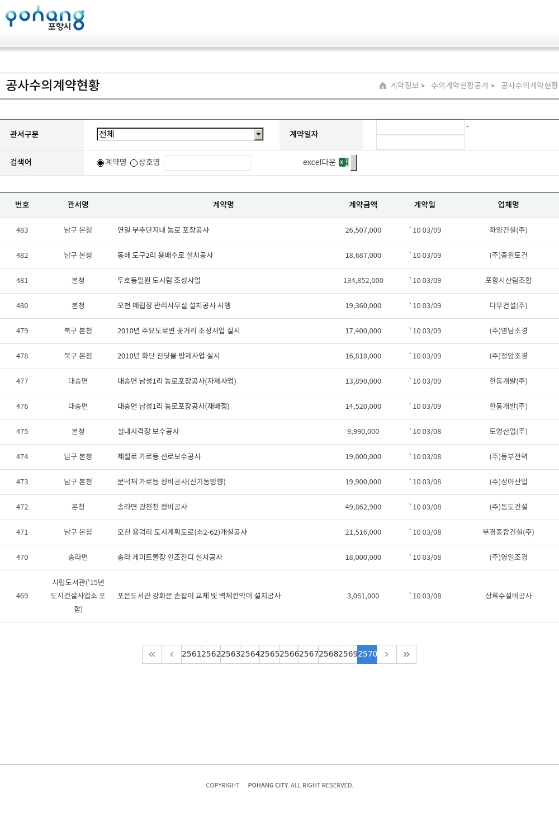Click the excel다운 download link text
Image resolution: width=559 pixels, height=821 pixels.
pos(319,162)
